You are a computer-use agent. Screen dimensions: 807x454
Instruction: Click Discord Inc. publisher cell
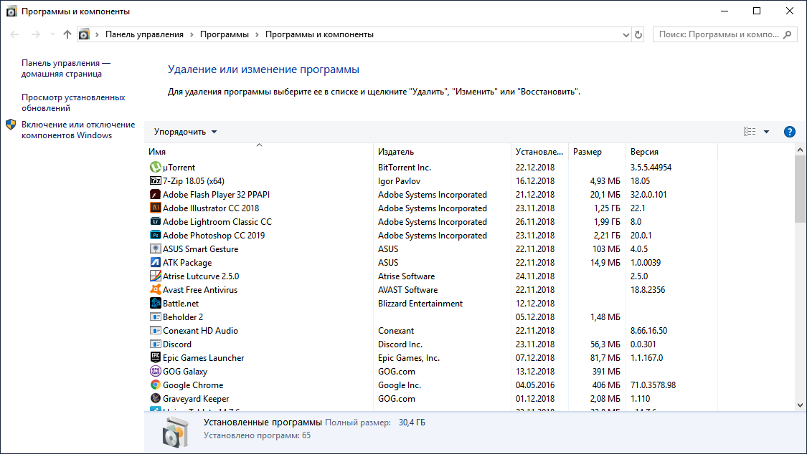point(400,344)
